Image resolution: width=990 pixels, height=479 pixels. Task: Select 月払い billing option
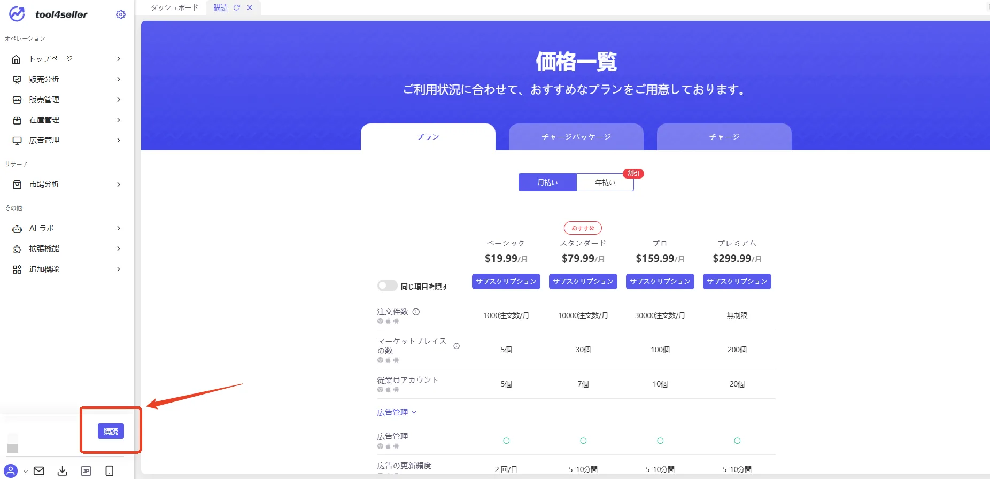click(547, 182)
